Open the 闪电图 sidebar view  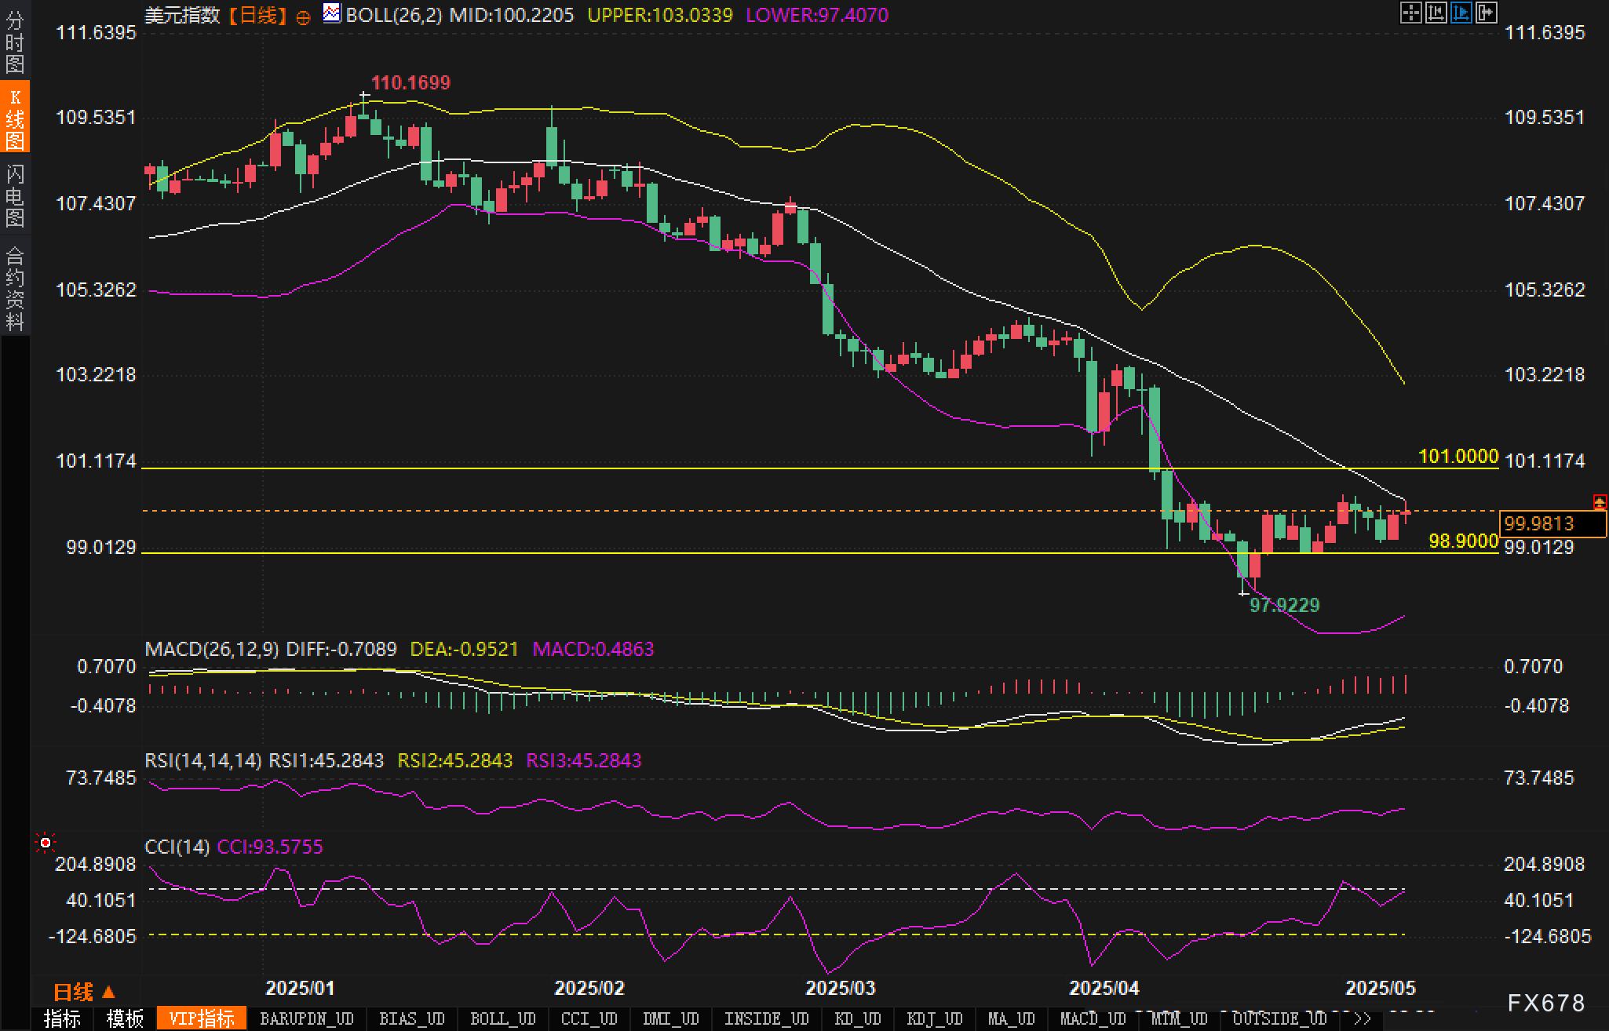[15, 195]
